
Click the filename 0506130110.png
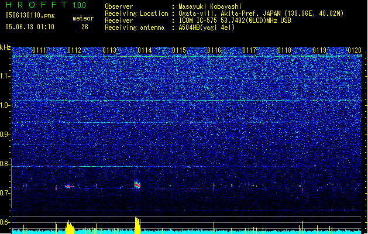pos(30,15)
